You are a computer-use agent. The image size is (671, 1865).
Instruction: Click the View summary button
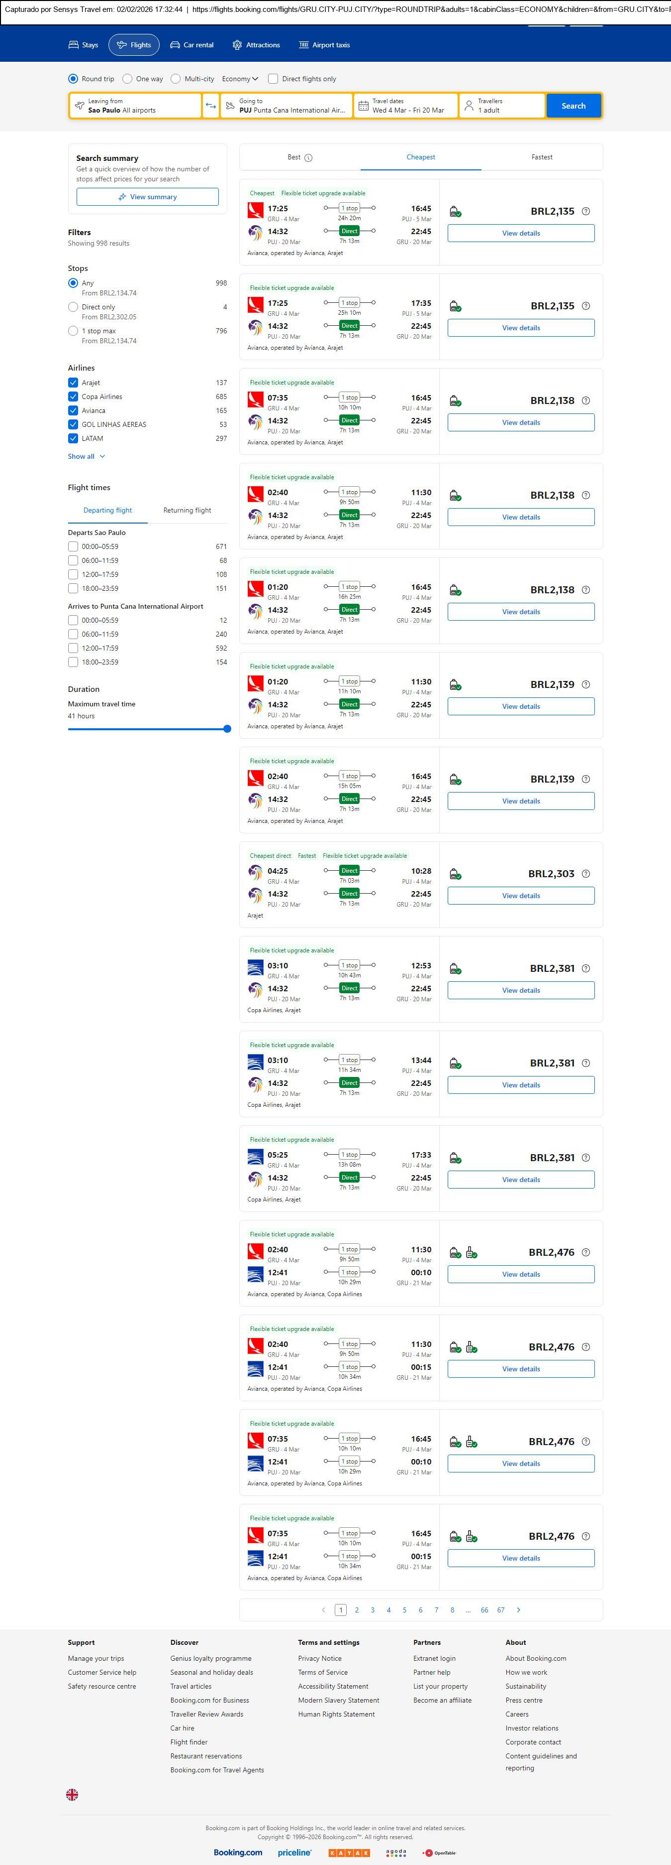pos(148,197)
